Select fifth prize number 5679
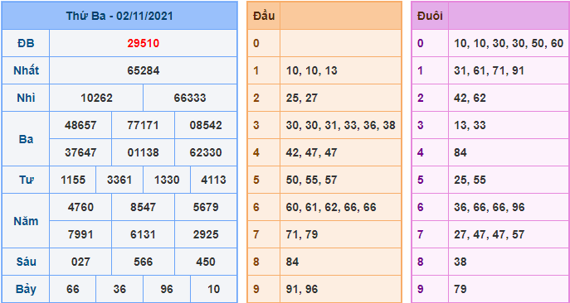The height and width of the screenshot is (303, 570). tap(206, 207)
